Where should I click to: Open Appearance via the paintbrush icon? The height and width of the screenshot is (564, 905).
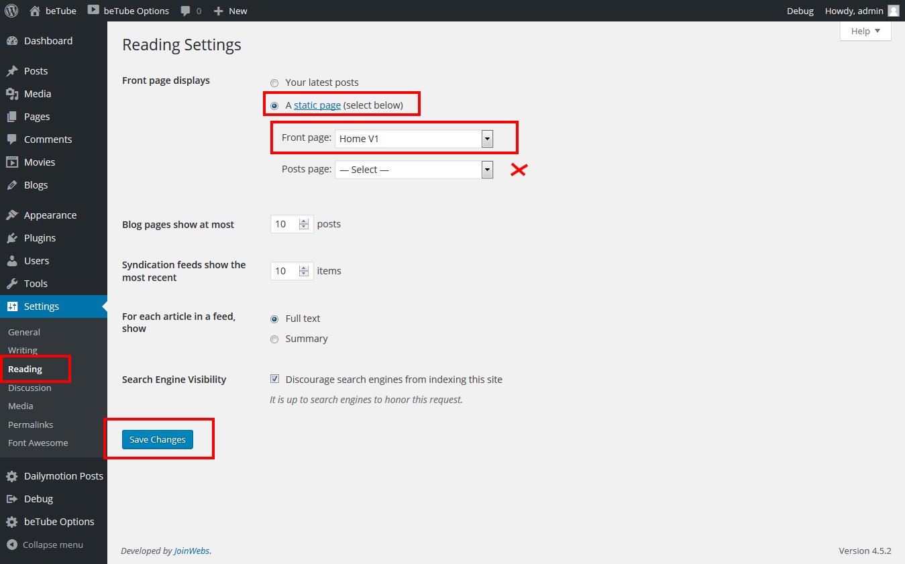tap(12, 215)
